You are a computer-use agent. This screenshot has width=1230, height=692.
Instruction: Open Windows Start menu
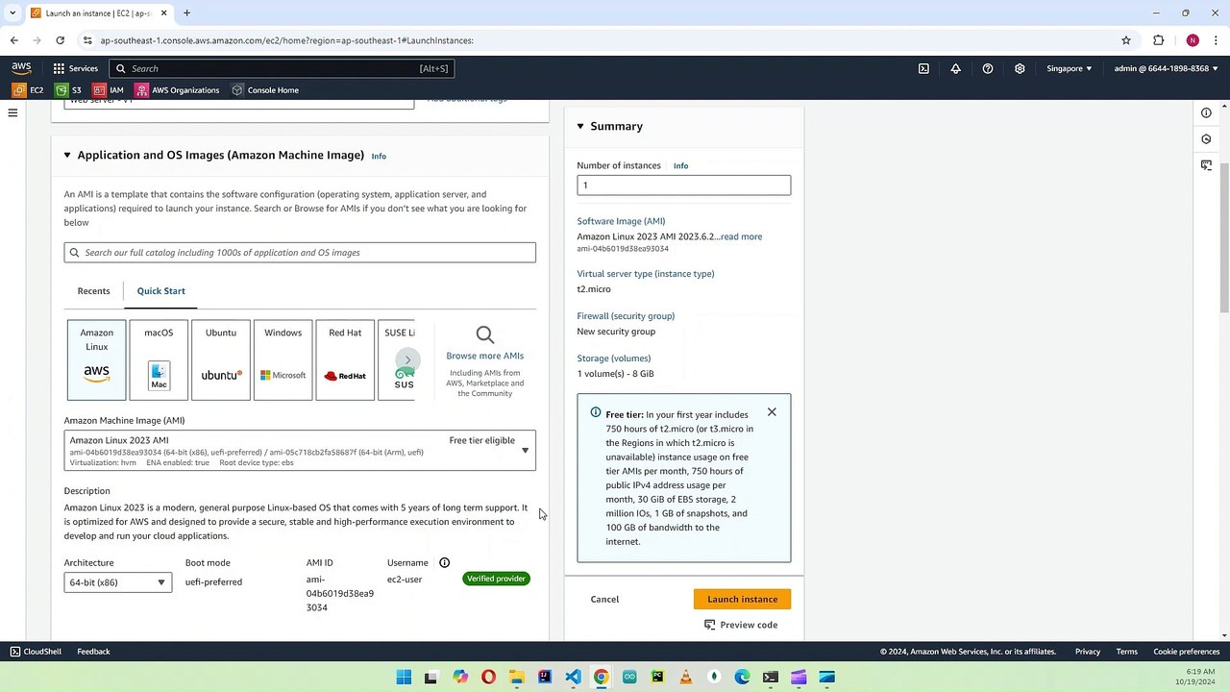[404, 677]
